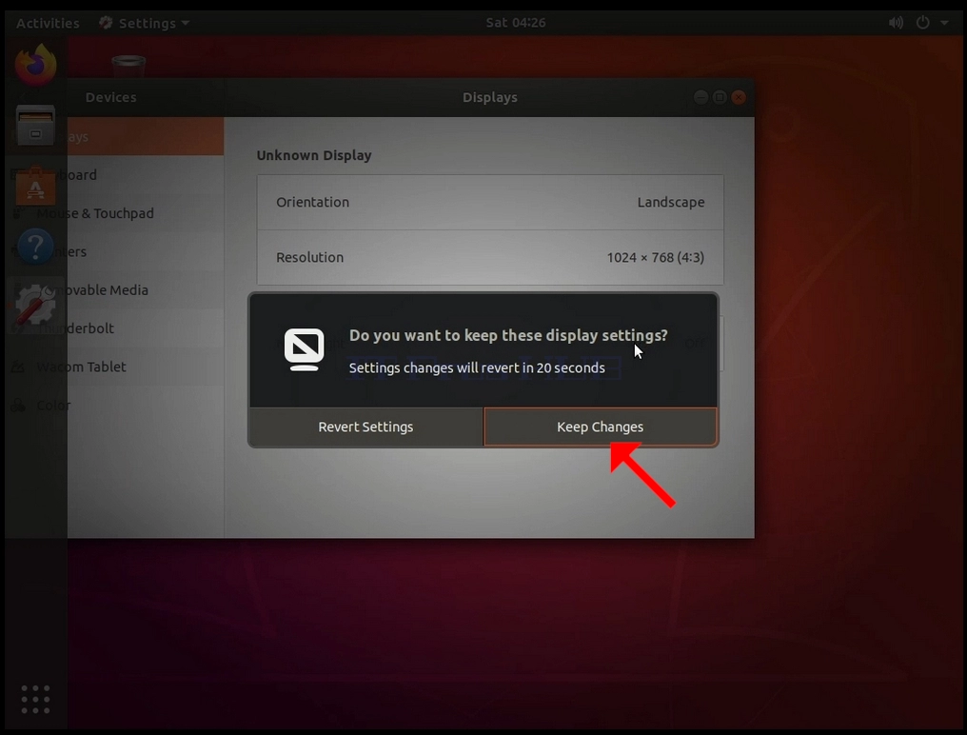
Task: Click the dialog question about keeping display settings
Action: pyautogui.click(x=508, y=335)
